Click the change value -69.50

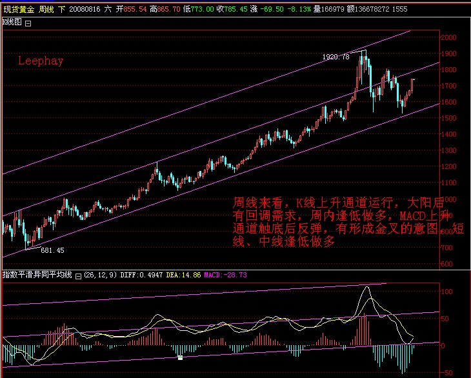(x=272, y=9)
